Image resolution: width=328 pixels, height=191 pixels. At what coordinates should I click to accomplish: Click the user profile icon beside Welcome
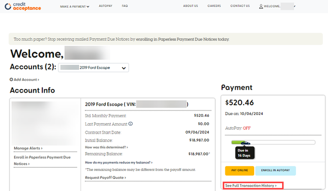pyautogui.click(x=261, y=7)
